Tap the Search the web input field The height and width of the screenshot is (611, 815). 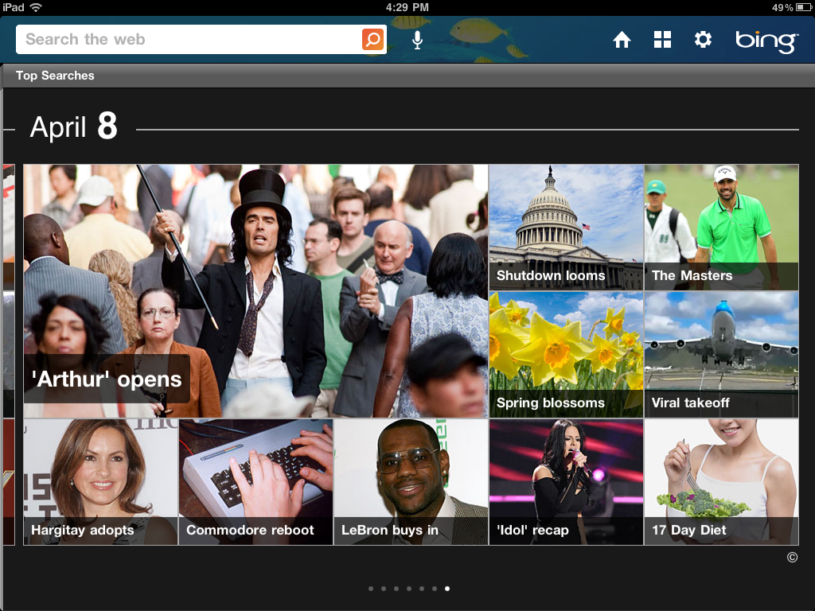(159, 39)
